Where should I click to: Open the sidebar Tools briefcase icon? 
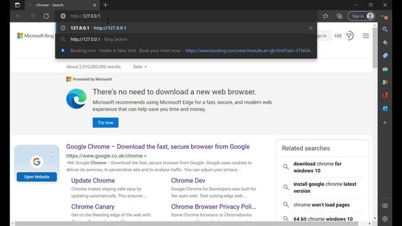pyautogui.click(x=385, y=69)
